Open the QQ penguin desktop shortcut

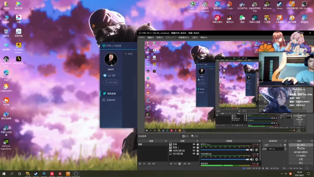(230, 19)
